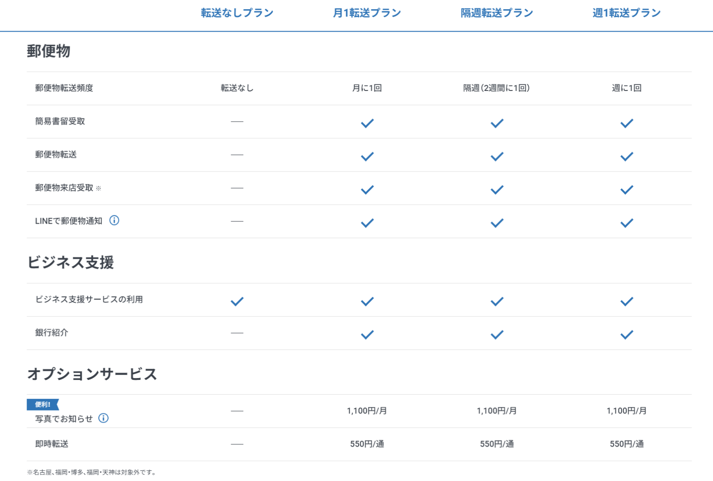Select the 転送なしプラン column header
The height and width of the screenshot is (481, 713).
[237, 13]
